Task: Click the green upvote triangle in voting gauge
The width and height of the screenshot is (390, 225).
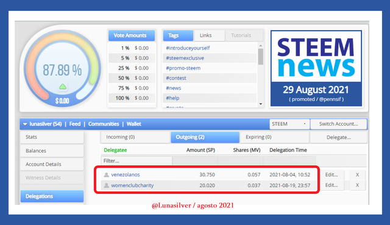Action: tap(63, 87)
